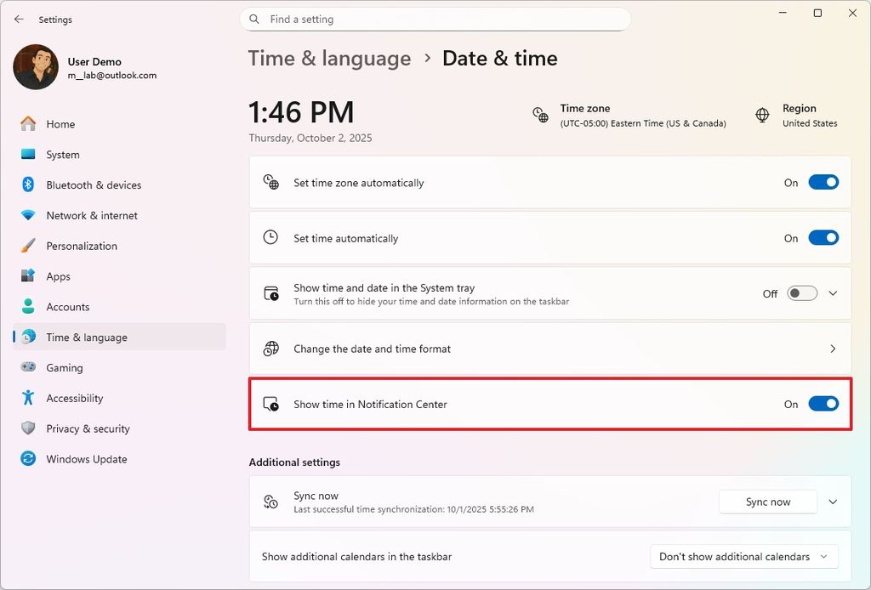Turn off Show time in Notification Center
The image size is (871, 590).
pyautogui.click(x=823, y=404)
